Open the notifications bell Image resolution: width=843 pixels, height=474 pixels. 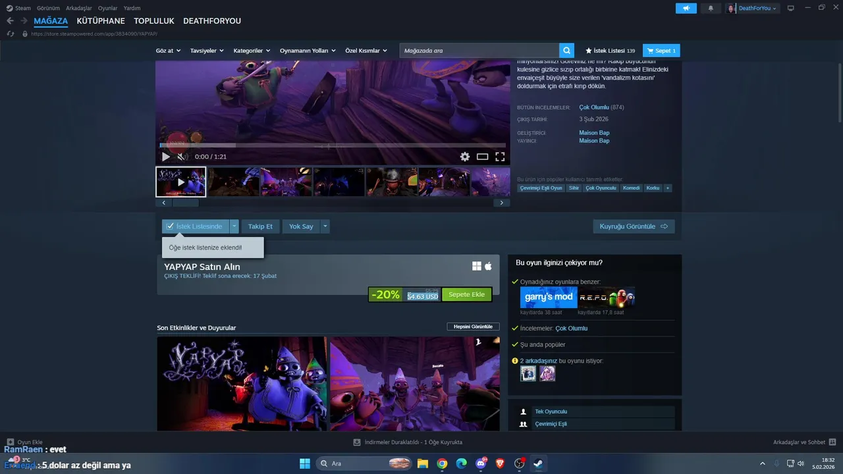coord(711,8)
